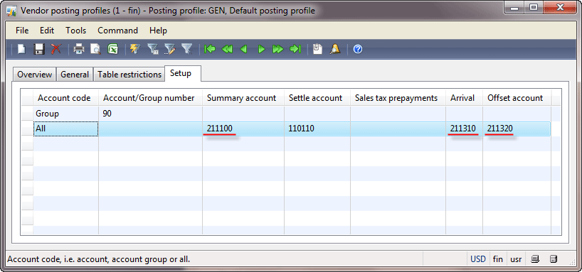Open the Tools menu
This screenshot has height=272, width=582.
(75, 31)
